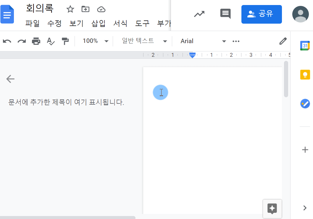Open the Google Docs home icon

click(7, 14)
